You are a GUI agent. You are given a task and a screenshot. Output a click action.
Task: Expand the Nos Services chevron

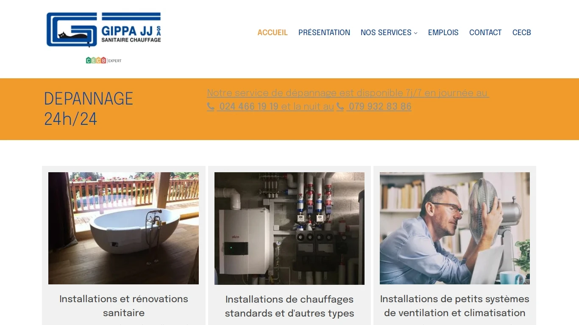(415, 33)
